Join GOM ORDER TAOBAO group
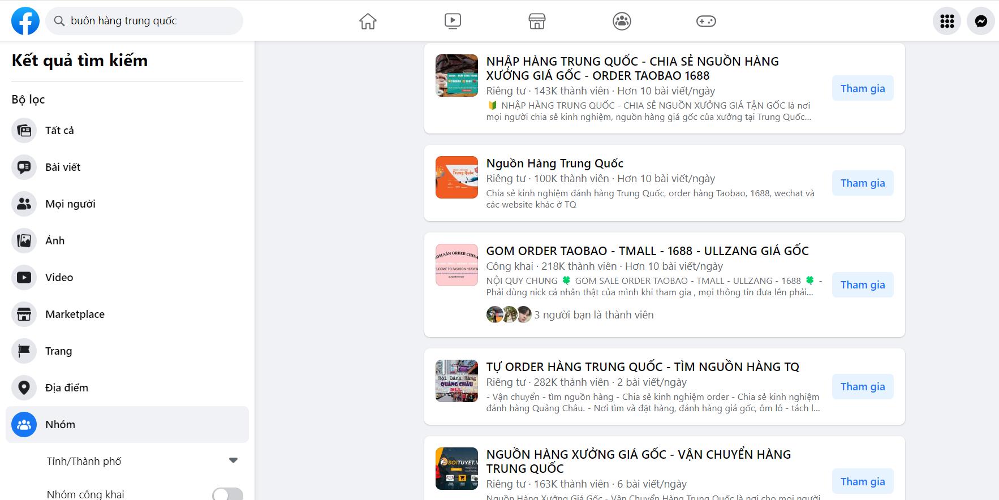 [x=863, y=285]
